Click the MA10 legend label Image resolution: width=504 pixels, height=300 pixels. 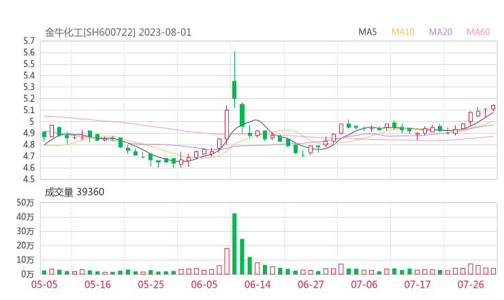click(x=403, y=32)
